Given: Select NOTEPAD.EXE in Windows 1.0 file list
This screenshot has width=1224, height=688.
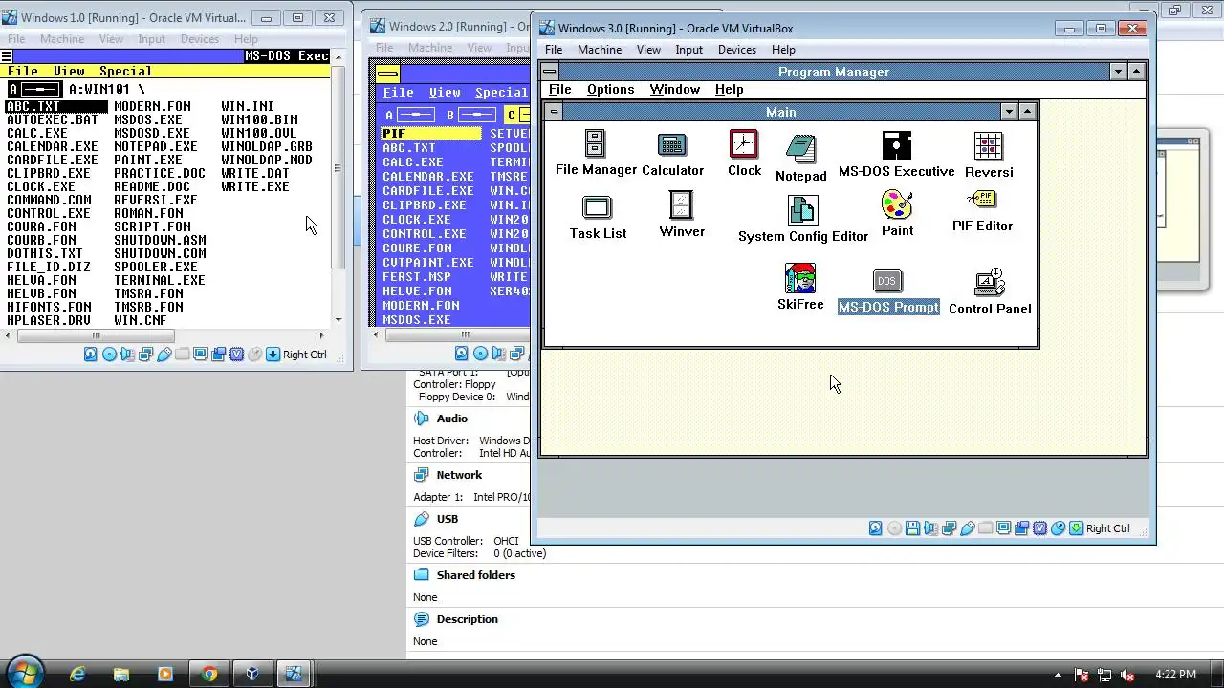Looking at the screenshot, I should pos(155,146).
